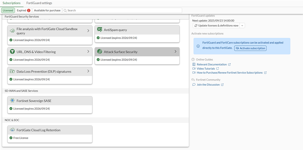Click the URL, DNS & Video Filtering shield icon
The image size is (303, 150).
pyautogui.click(x=13, y=52)
